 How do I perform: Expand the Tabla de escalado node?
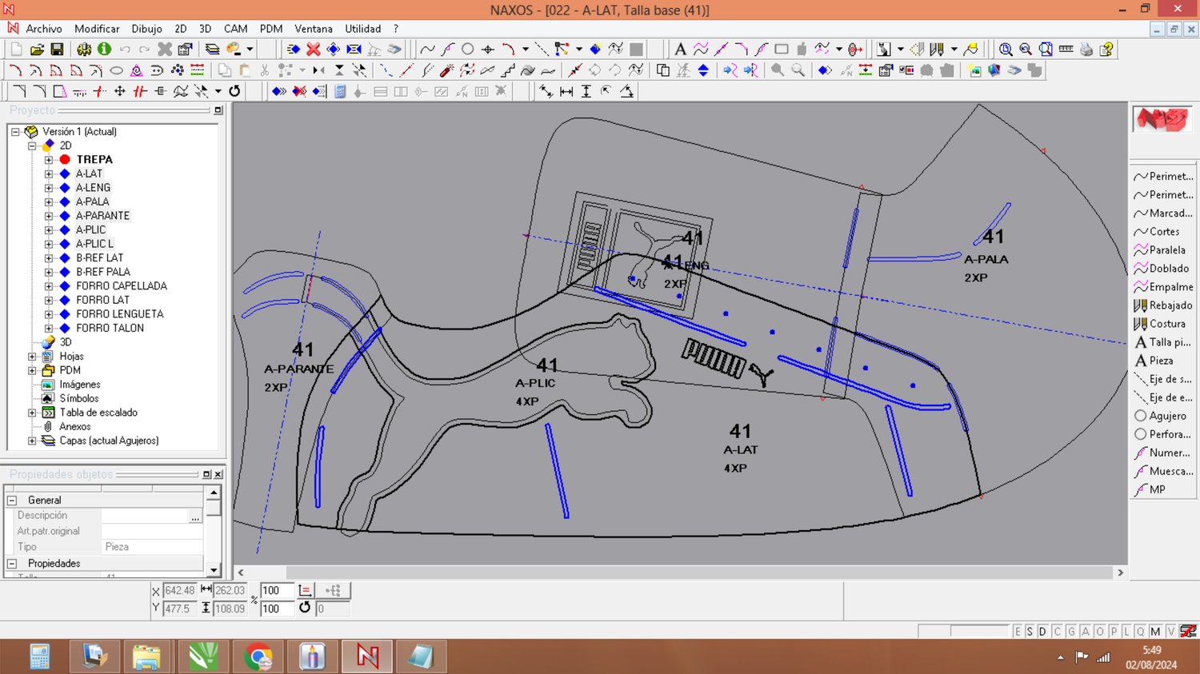[32, 413]
